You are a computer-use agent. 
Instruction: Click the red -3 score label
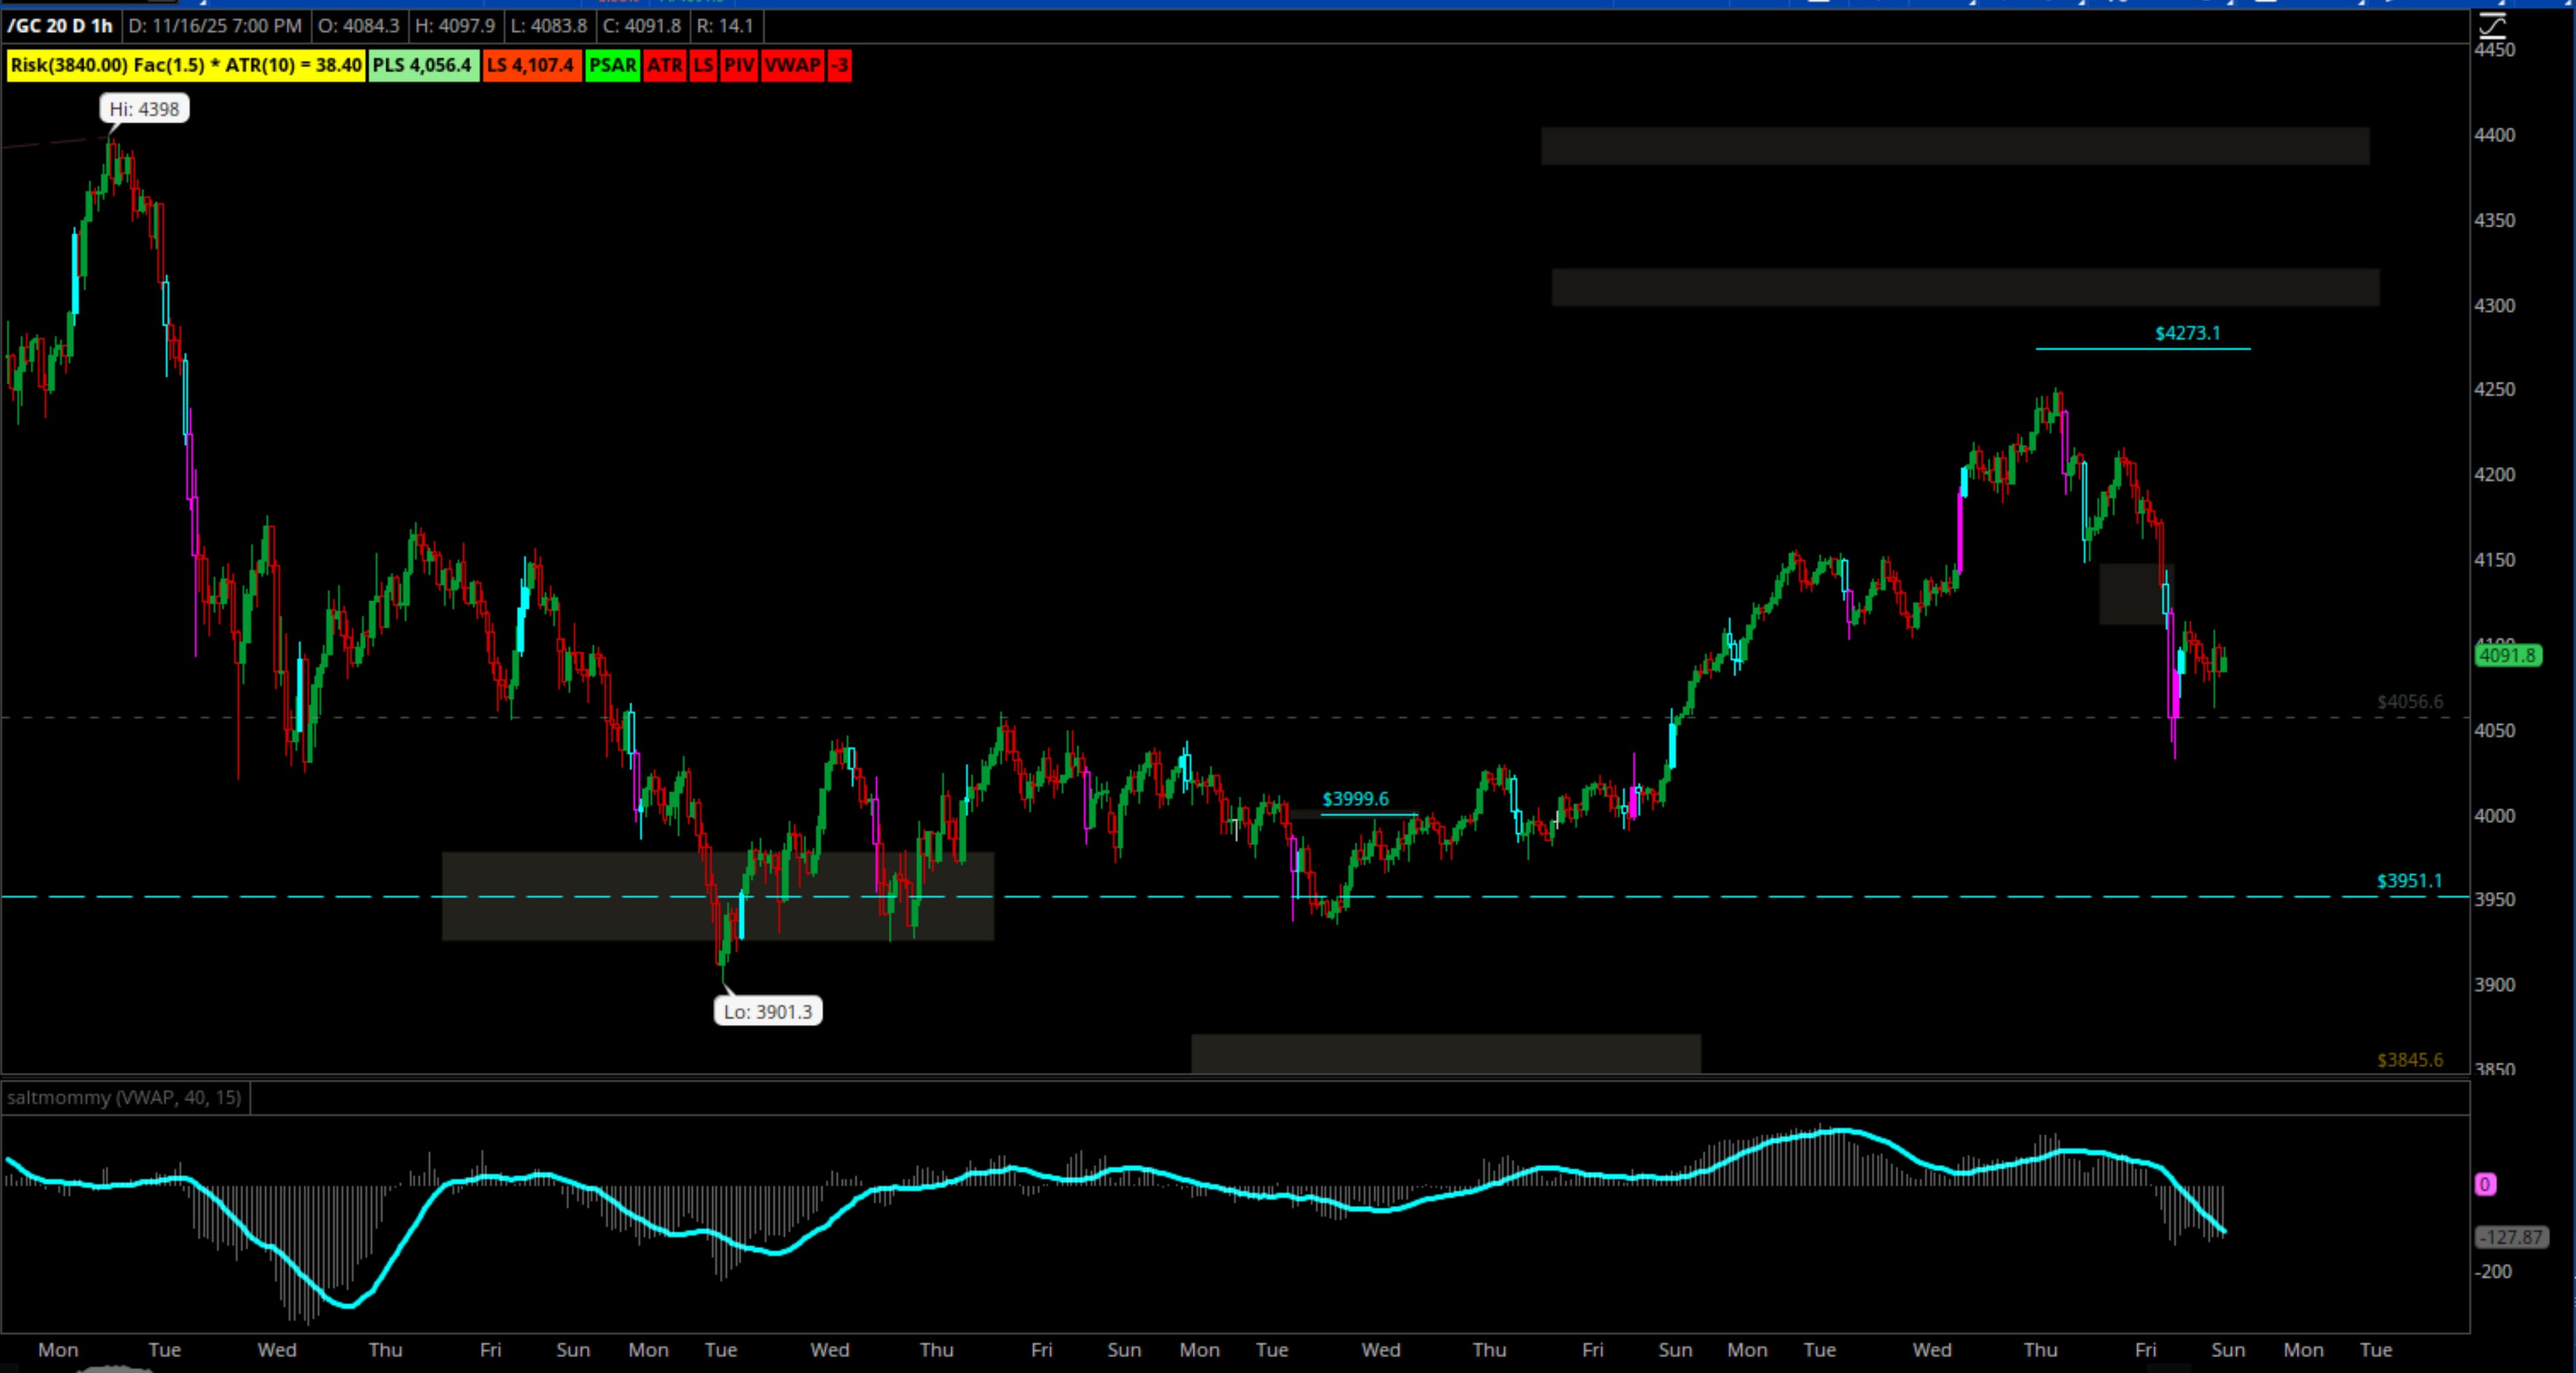coord(840,66)
